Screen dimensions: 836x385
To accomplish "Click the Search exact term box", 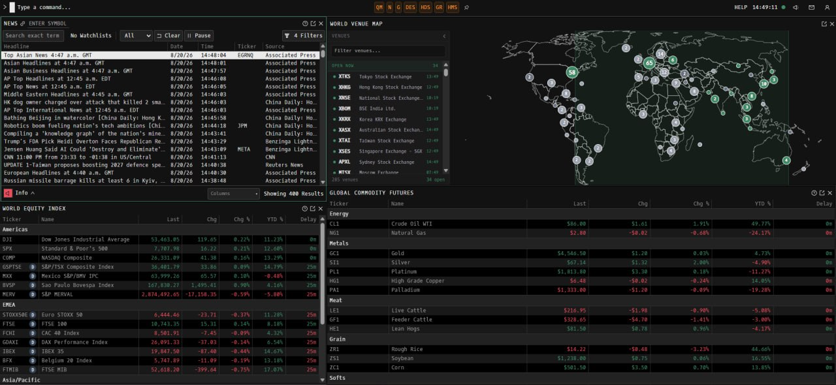I will 33,35.
